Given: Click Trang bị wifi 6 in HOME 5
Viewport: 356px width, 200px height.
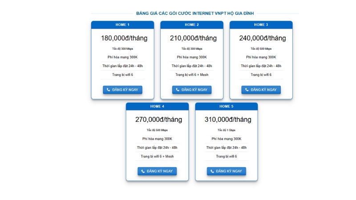Looking at the screenshot, I should point(227,156).
